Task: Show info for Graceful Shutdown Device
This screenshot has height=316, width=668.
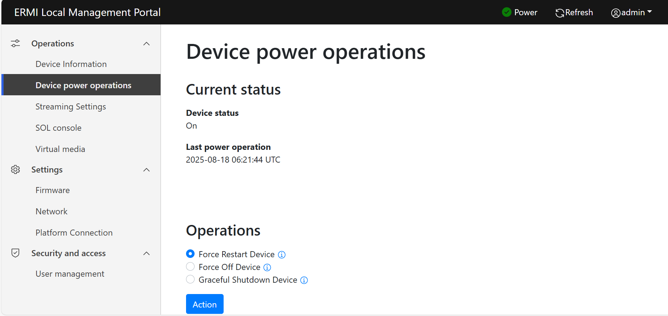Action: tap(304, 280)
